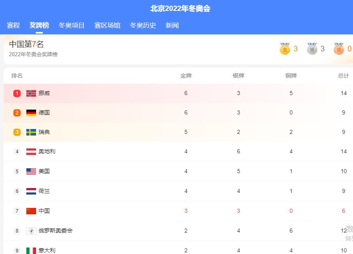Click the China flag icon in row 7
Screen dimensions: 353x254
pos(31,211)
